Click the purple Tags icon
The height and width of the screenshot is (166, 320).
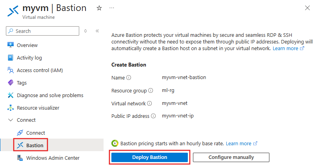pos(11,83)
